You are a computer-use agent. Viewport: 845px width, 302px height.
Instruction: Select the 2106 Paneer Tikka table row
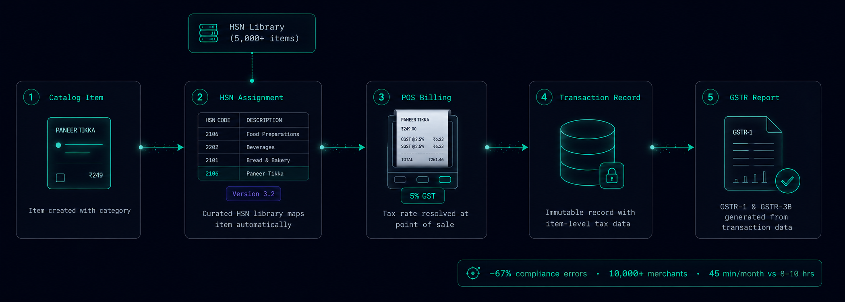coord(253,174)
